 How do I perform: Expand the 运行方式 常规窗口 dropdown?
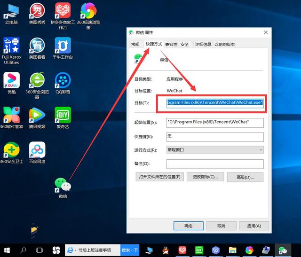point(215,149)
